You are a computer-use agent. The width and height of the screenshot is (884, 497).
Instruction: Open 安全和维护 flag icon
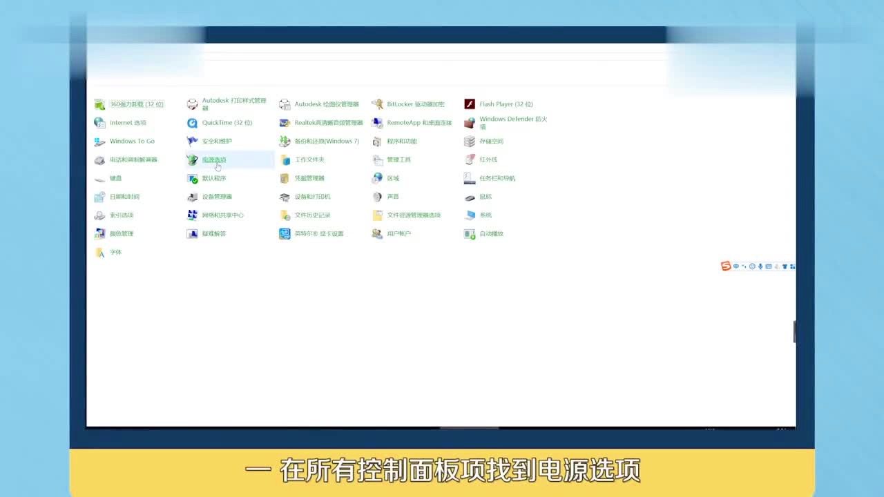click(x=192, y=142)
